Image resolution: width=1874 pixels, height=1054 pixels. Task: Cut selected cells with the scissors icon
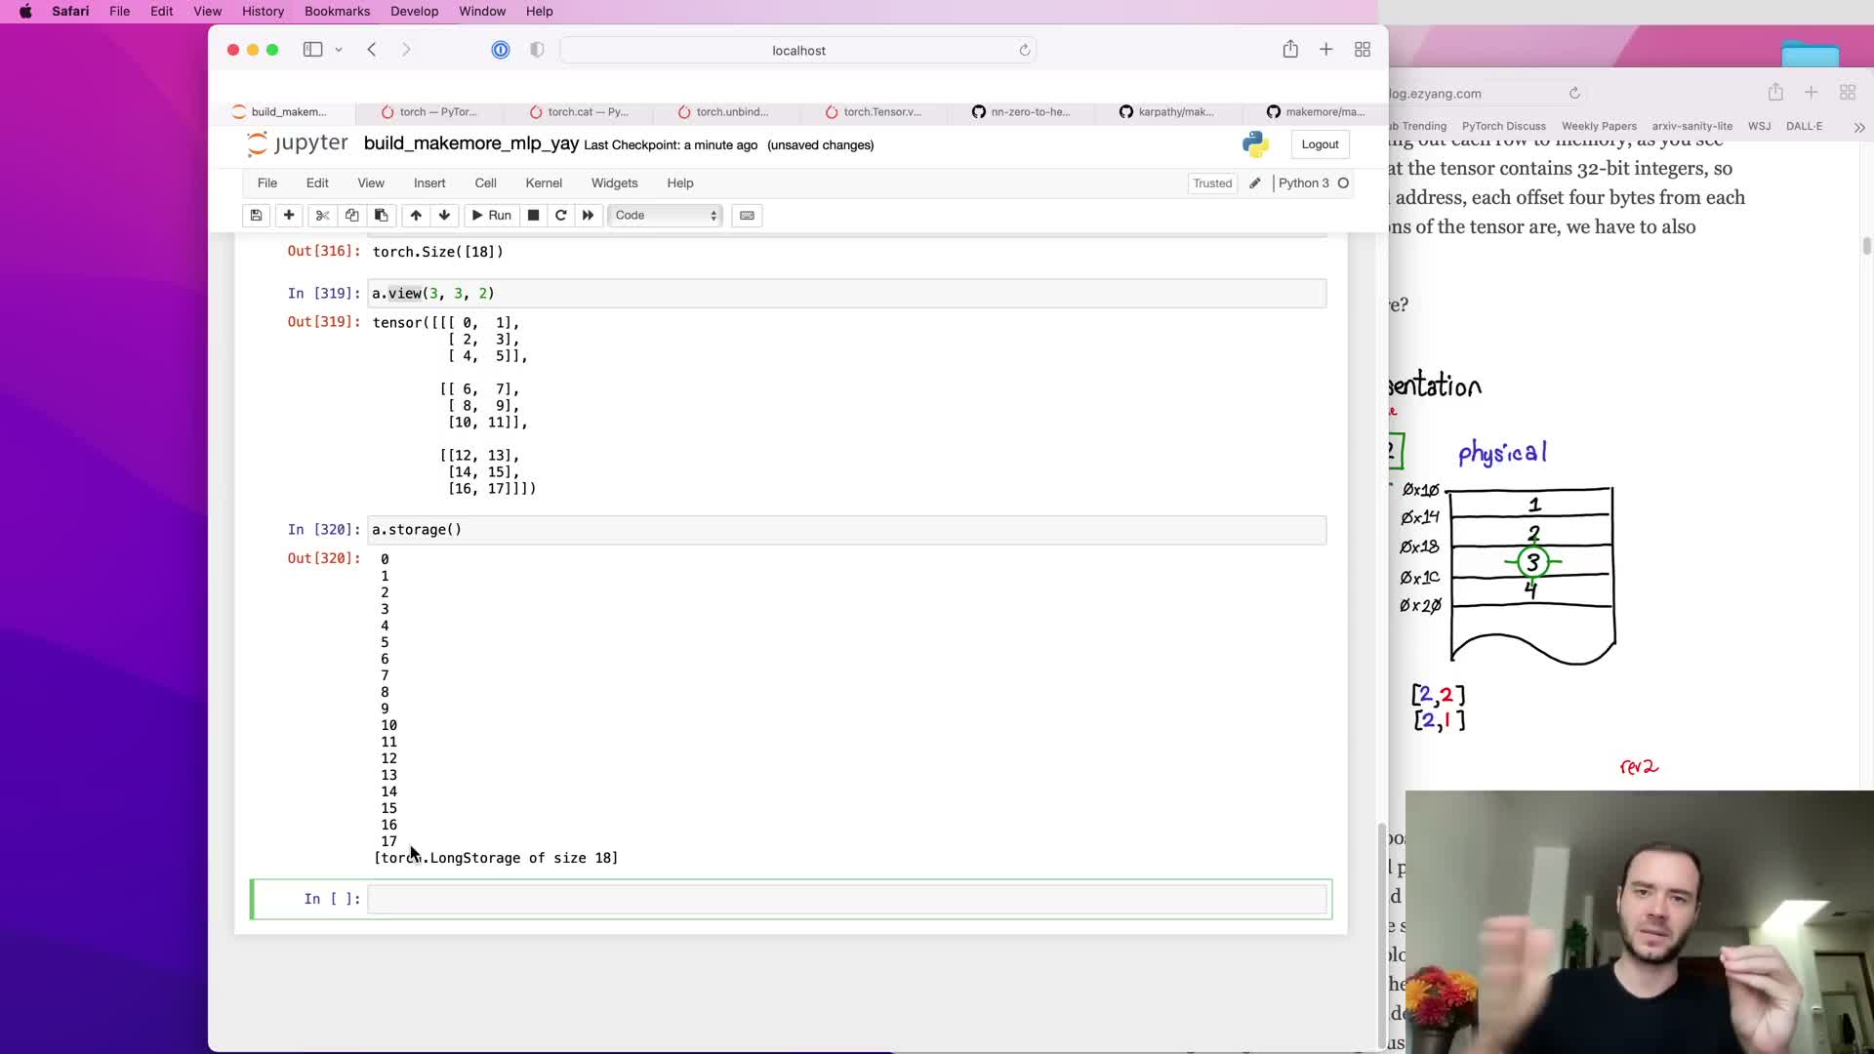322,215
